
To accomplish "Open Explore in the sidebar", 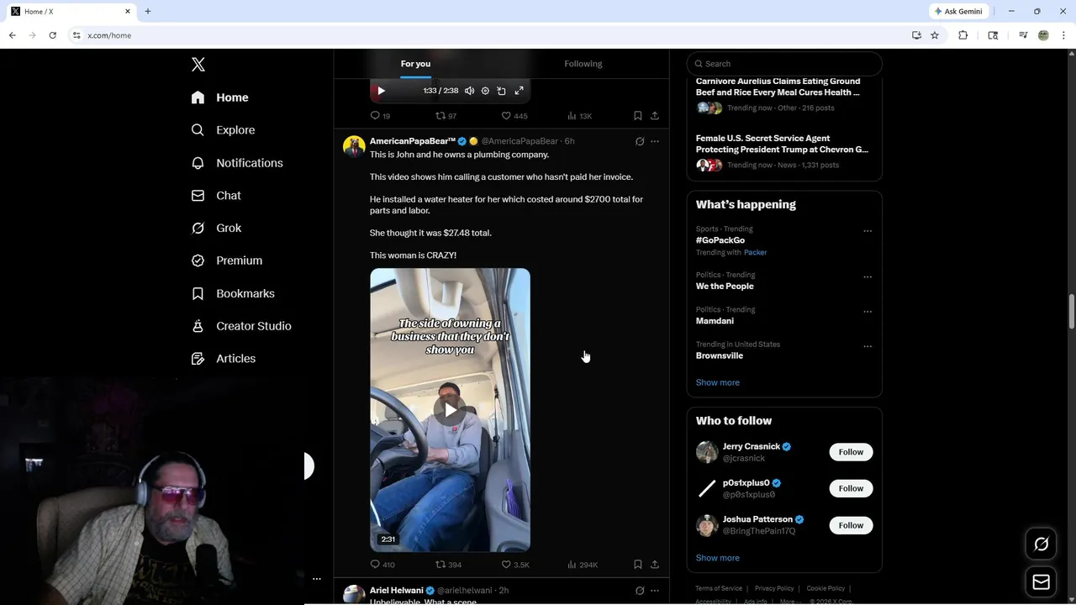I will (x=223, y=130).
